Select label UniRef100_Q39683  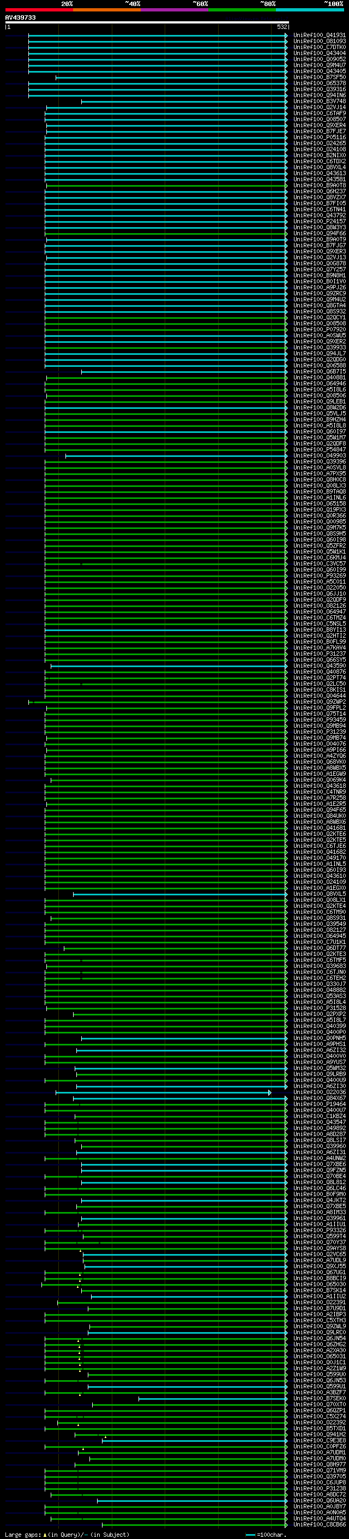point(319,966)
